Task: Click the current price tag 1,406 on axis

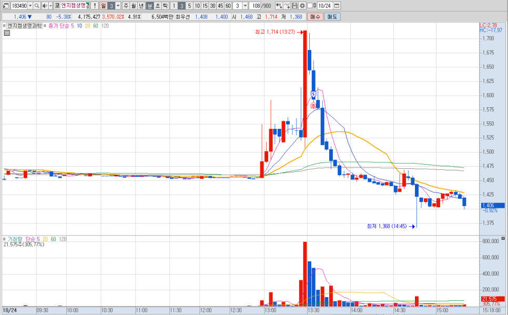Action: 492,206
